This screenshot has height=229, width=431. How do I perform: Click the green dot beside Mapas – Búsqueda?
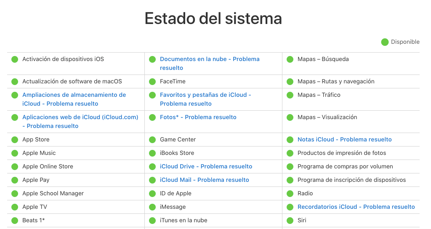click(290, 59)
